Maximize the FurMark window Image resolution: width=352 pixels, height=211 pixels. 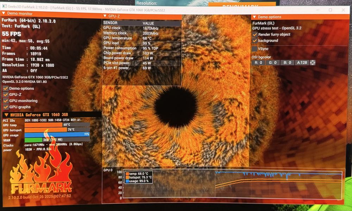(x=330, y=10)
